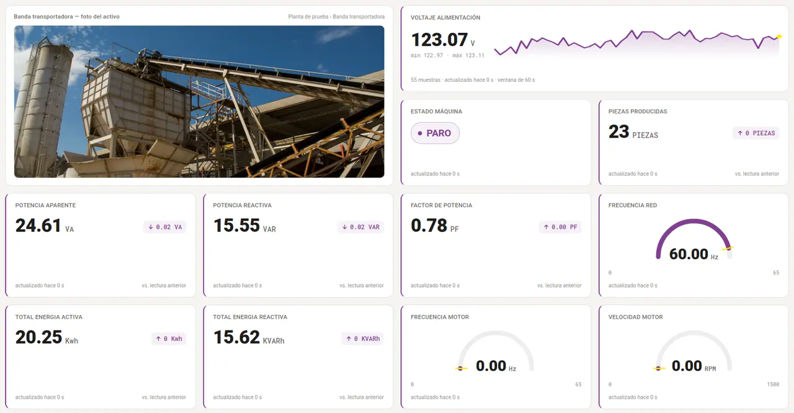
Task: Click the voltage sparkline chart
Action: click(x=637, y=45)
